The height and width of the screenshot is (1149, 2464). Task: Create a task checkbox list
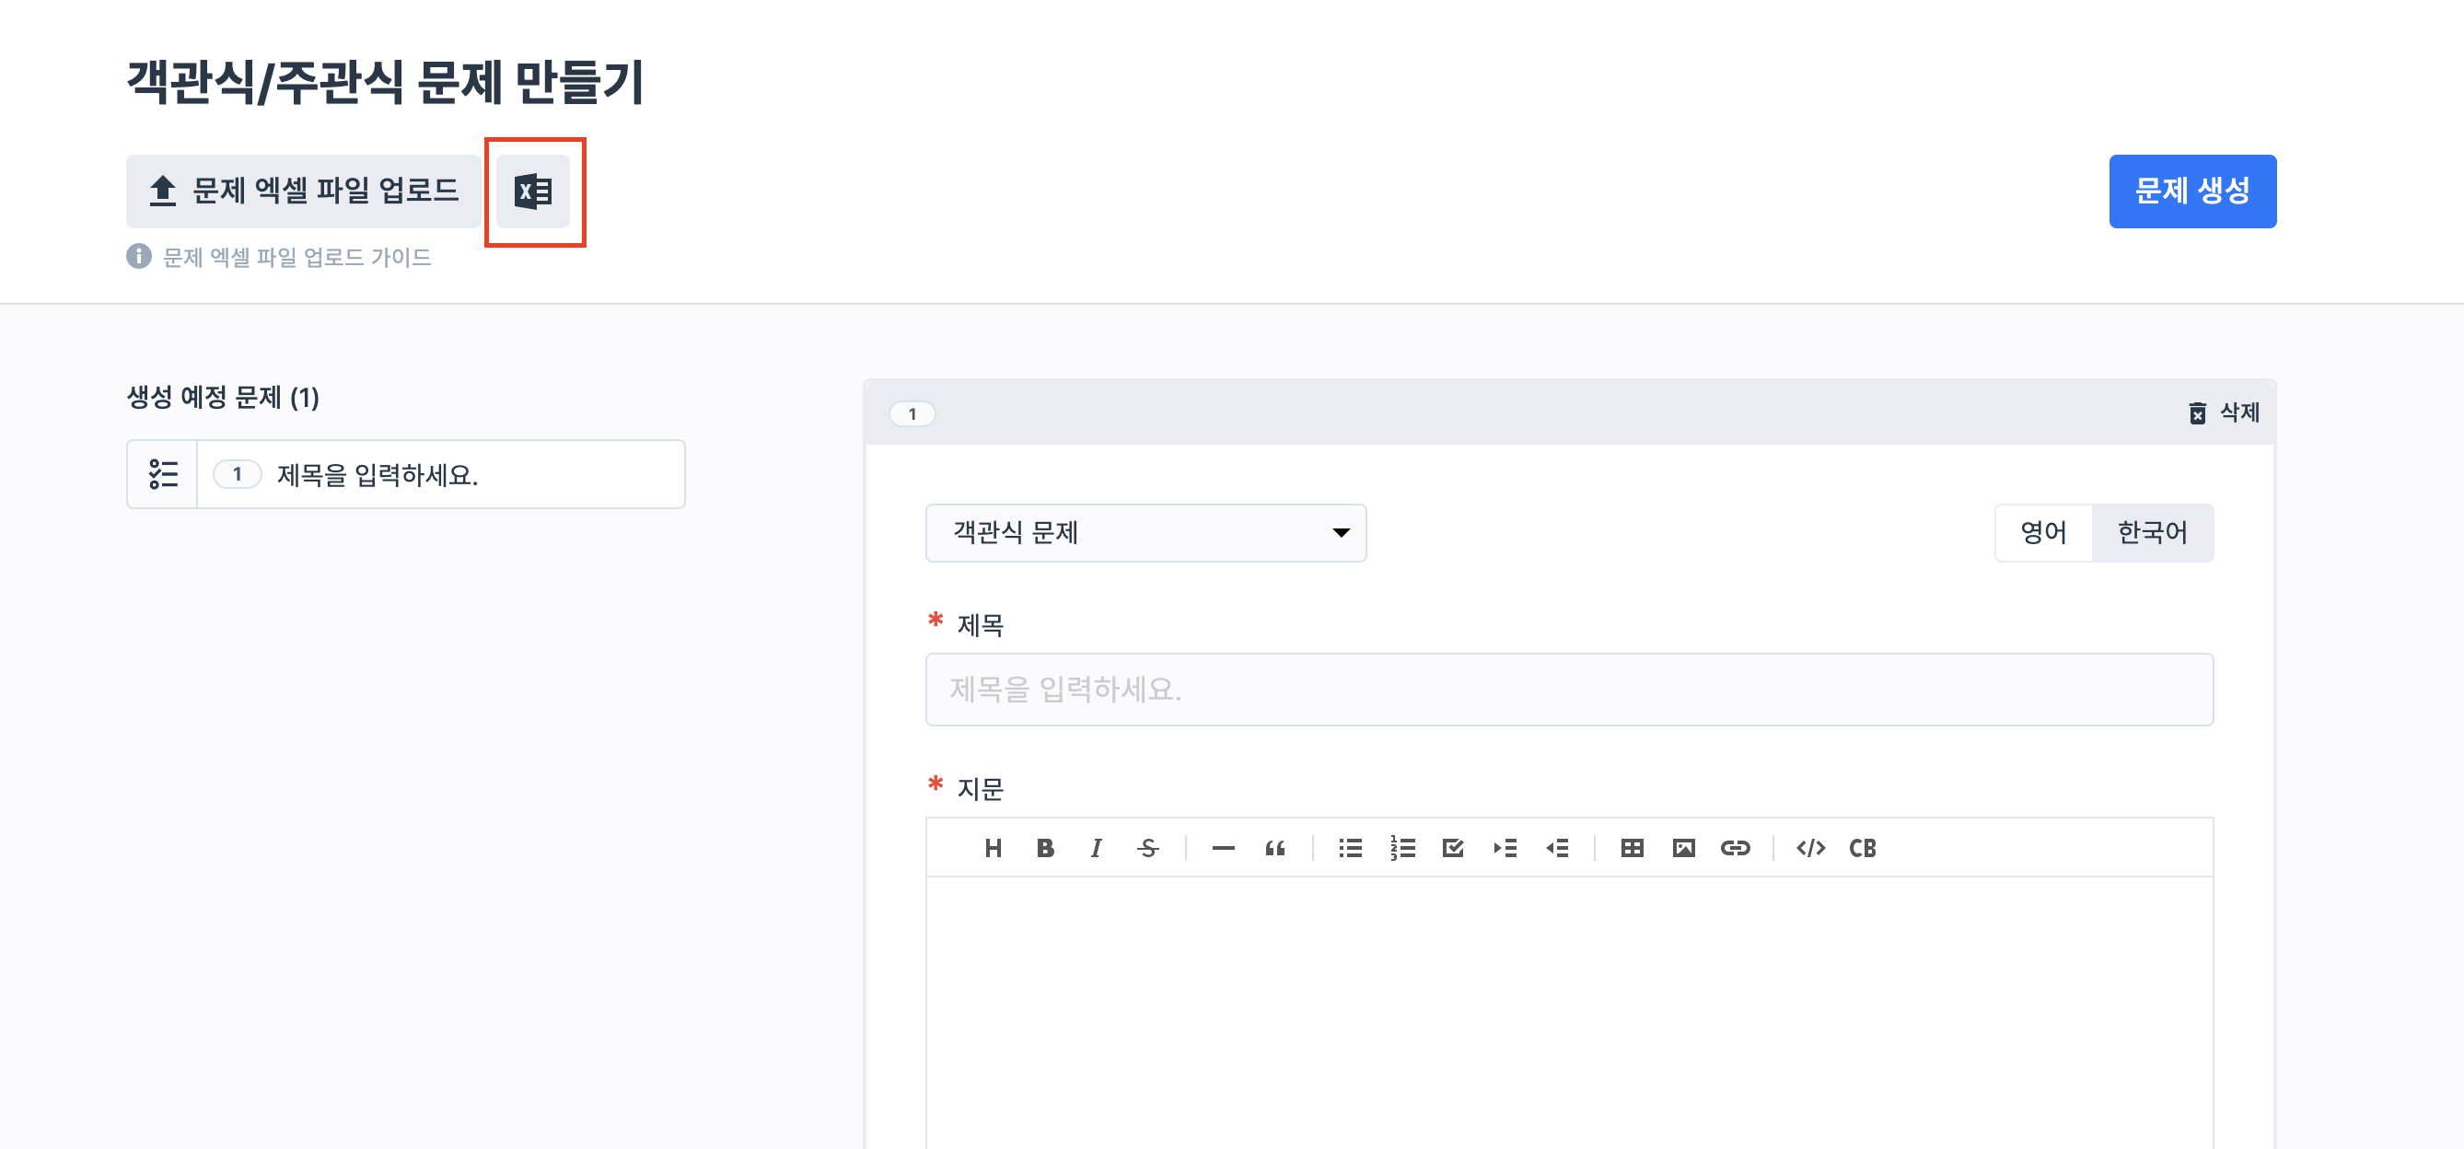[1453, 848]
